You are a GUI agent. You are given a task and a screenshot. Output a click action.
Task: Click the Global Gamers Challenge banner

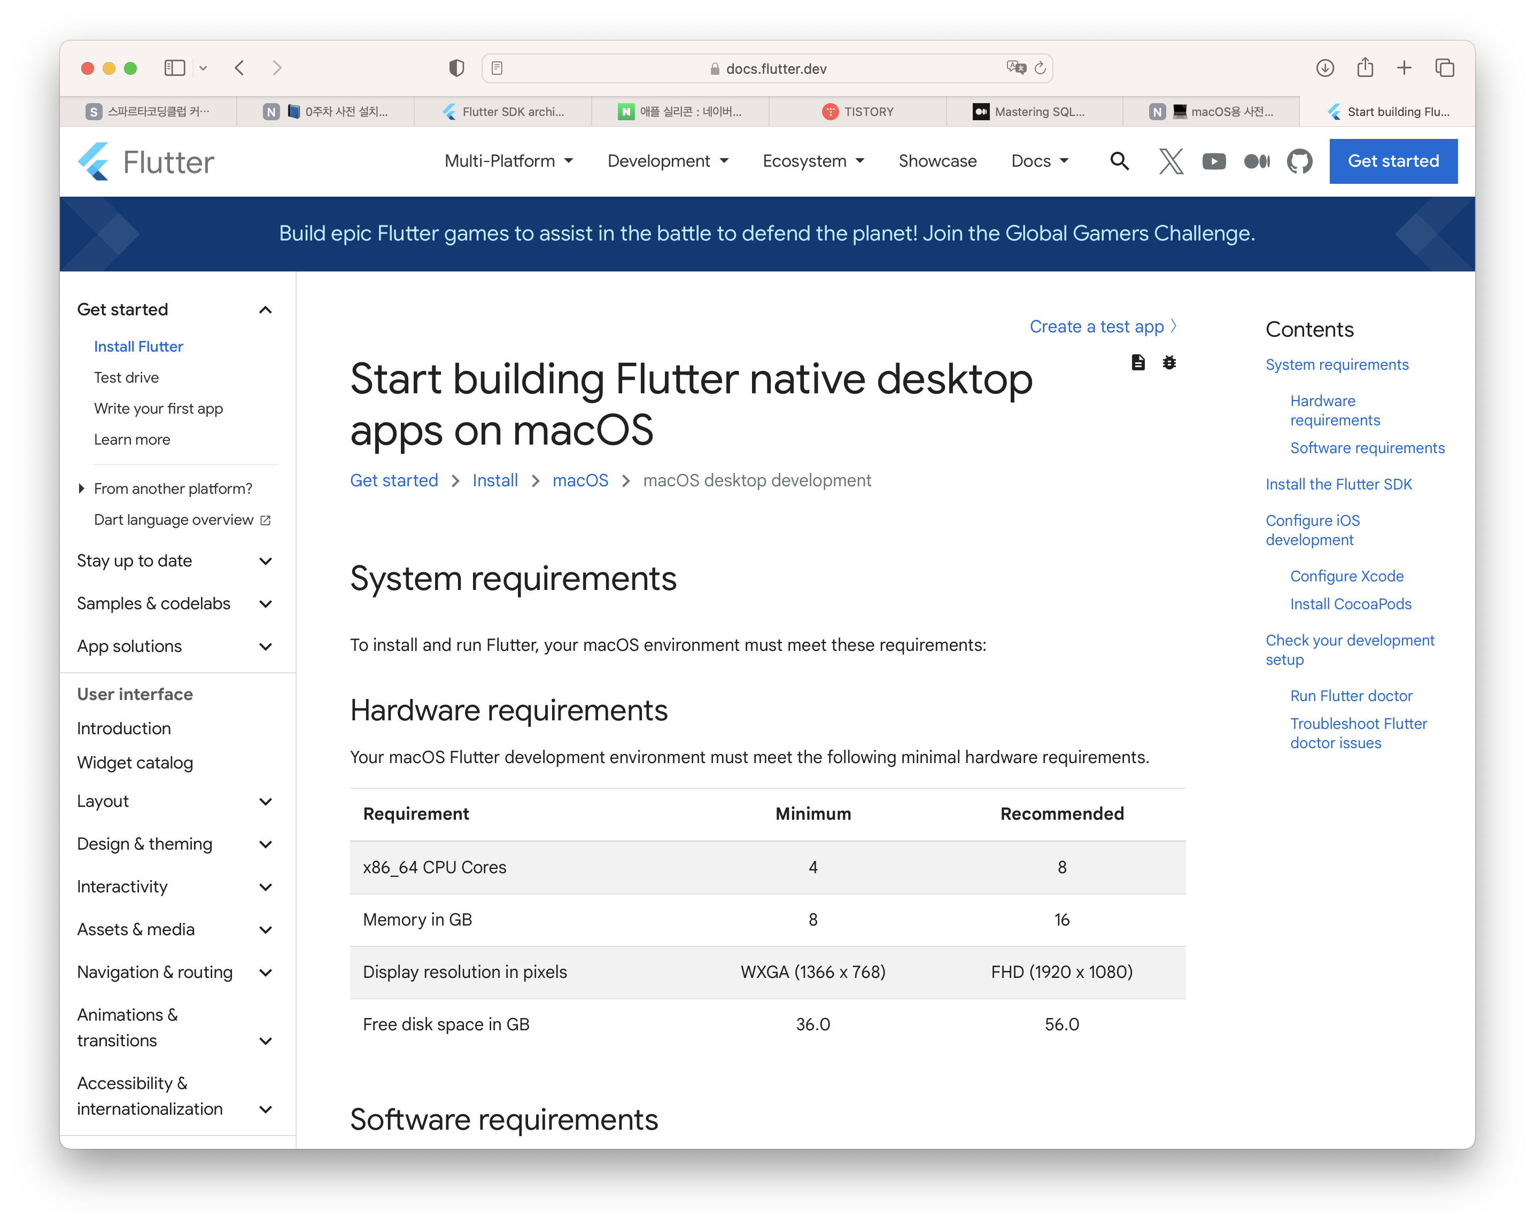pos(767,234)
